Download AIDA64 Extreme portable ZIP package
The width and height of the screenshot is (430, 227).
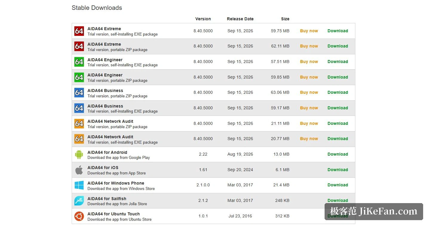[338, 46]
